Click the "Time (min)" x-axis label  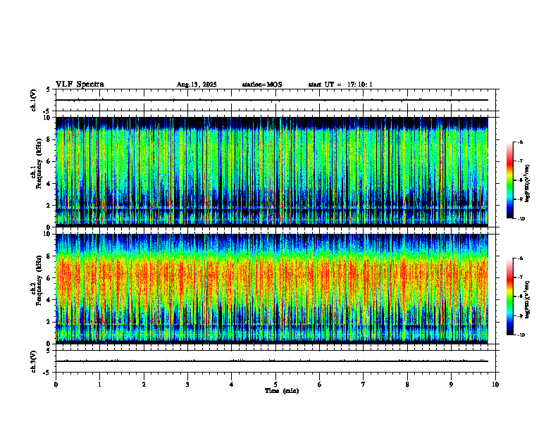[282, 391]
